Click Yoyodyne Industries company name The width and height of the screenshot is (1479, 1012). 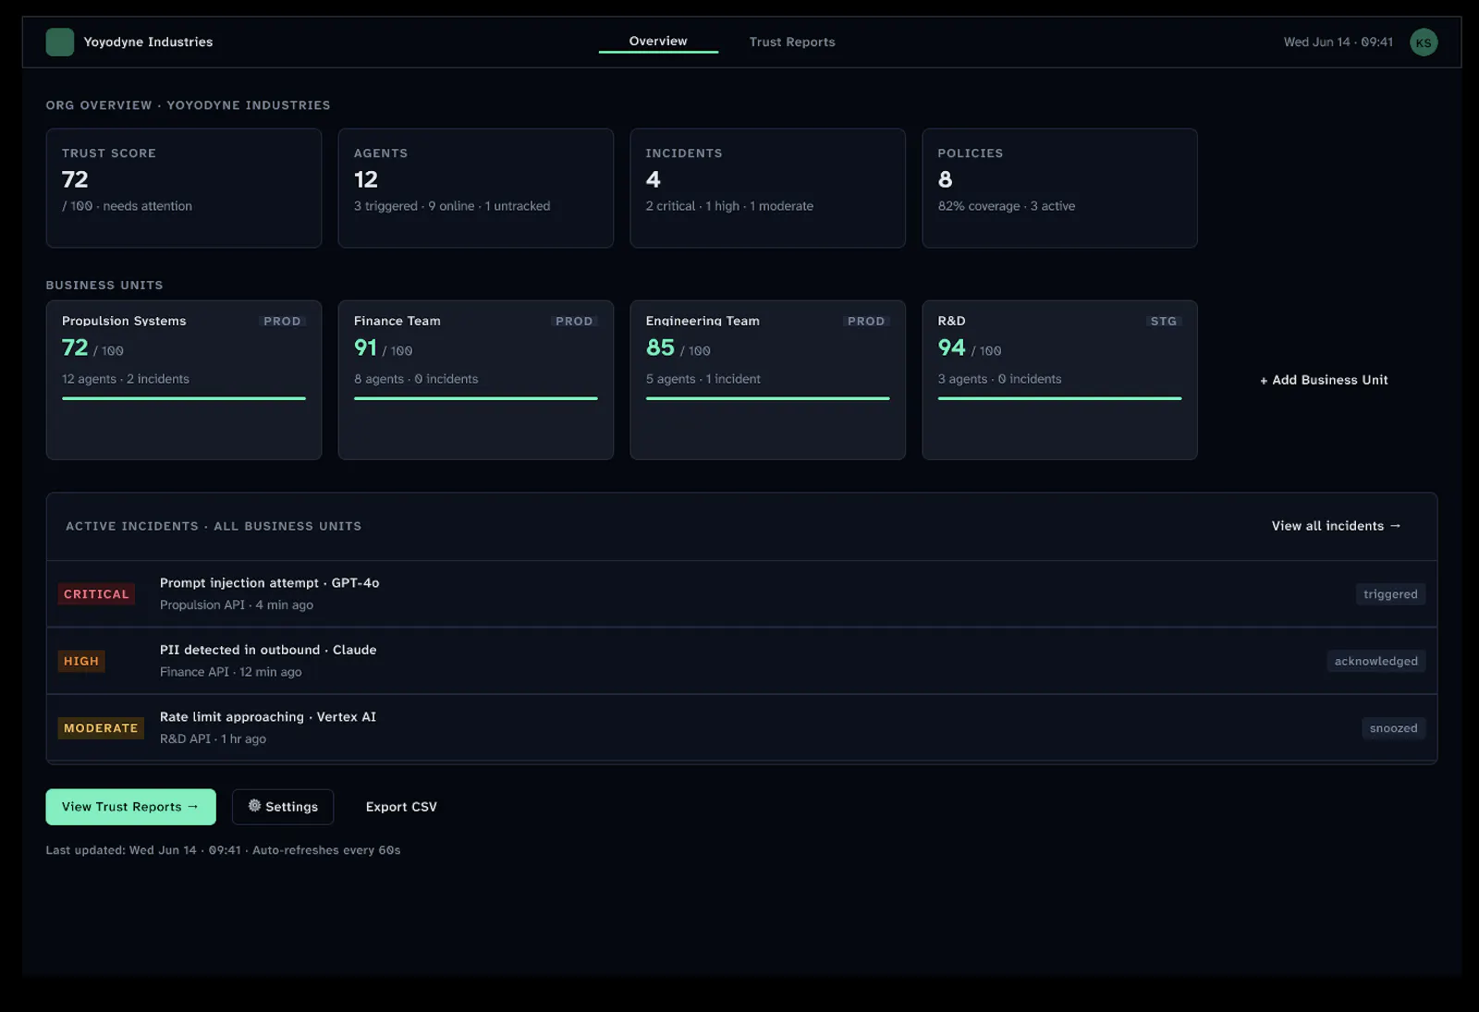pyautogui.click(x=148, y=42)
